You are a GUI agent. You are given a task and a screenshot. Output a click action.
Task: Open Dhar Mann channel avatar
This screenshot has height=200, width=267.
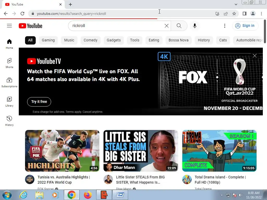[x=108, y=179]
